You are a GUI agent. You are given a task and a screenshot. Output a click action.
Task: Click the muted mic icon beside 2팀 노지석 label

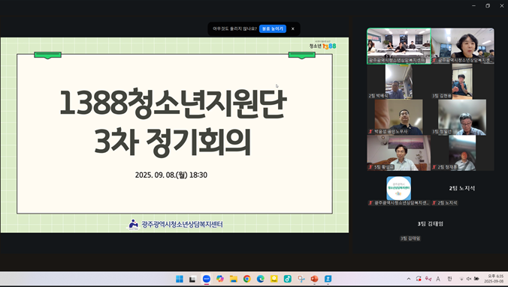click(x=434, y=203)
